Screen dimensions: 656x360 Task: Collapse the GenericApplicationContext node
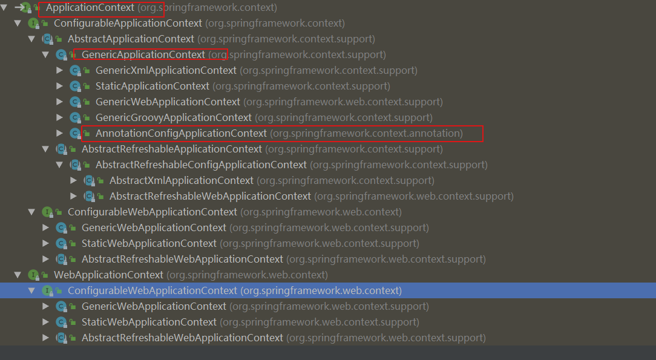45,54
